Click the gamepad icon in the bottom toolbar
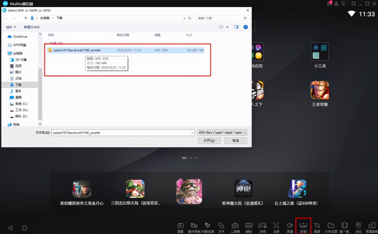This screenshot has height=234, width=378. pos(263,225)
